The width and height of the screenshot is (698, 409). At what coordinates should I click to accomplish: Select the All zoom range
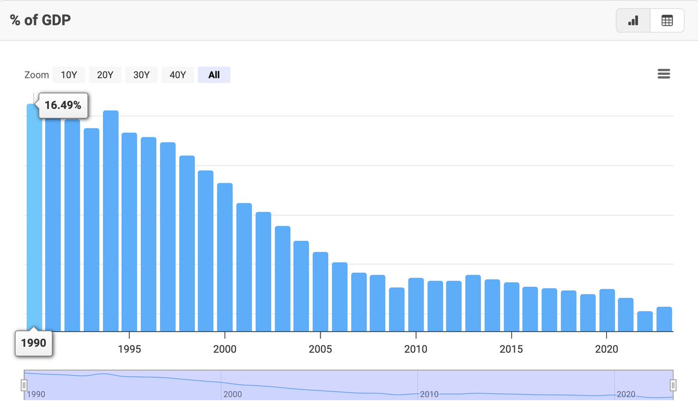pyautogui.click(x=214, y=74)
